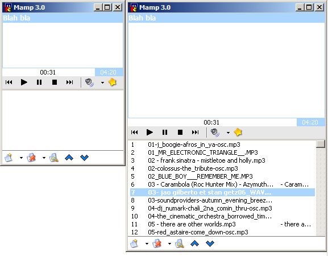
Task: Click playlist scrollbar thumb in right window
Action: (320, 144)
